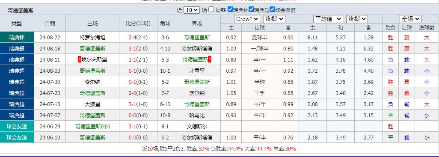The width and height of the screenshot is (439, 157).
Task: Click the 天狼星 home team link
Action: coord(92,104)
